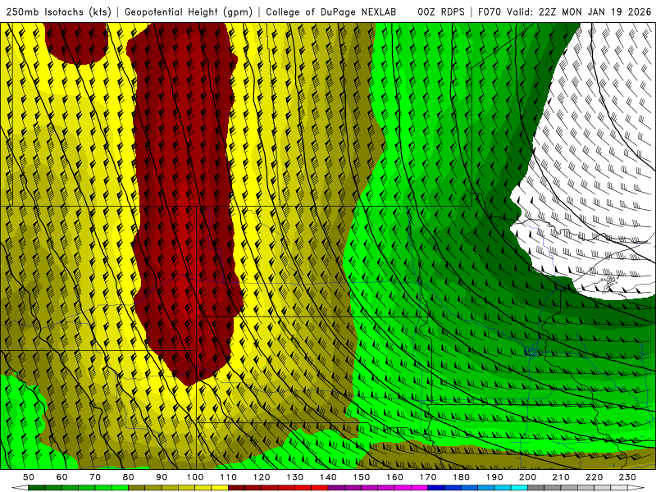Click the dark maroon swatch right after 110
Screen dimensions: 656x492
click(x=237, y=488)
